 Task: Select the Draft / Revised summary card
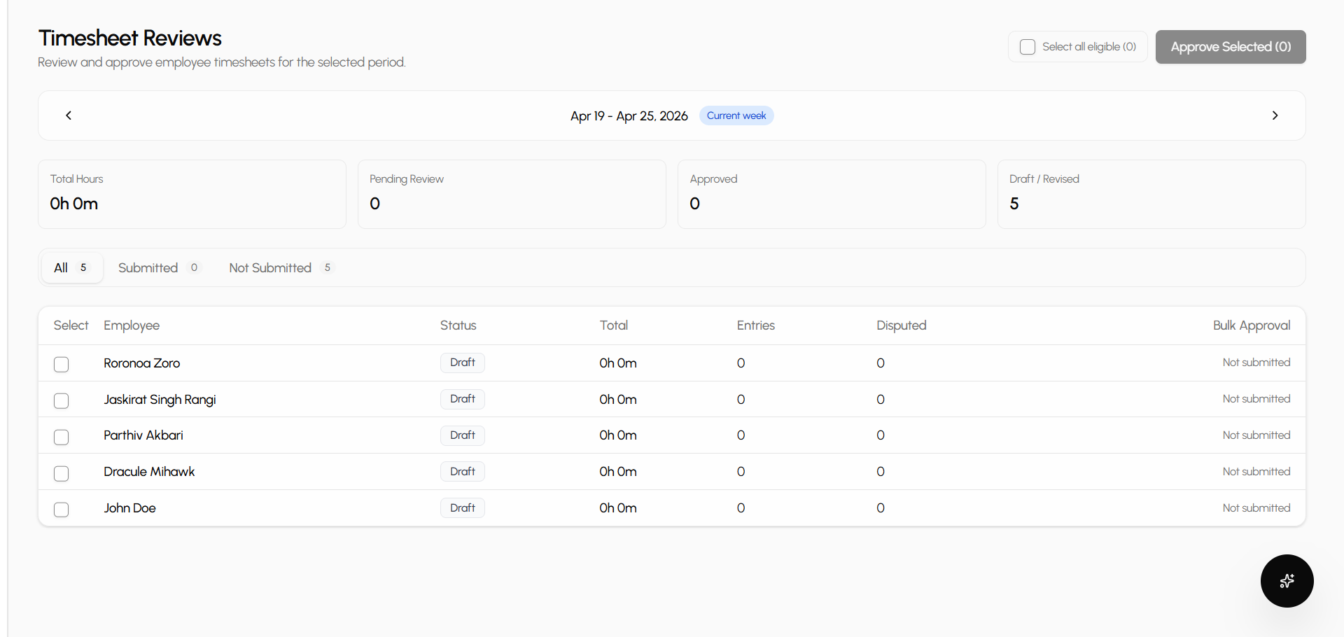(1151, 194)
